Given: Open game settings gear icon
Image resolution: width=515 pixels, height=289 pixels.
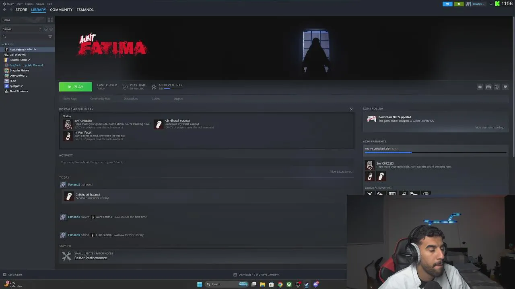Looking at the screenshot, I should point(480,87).
